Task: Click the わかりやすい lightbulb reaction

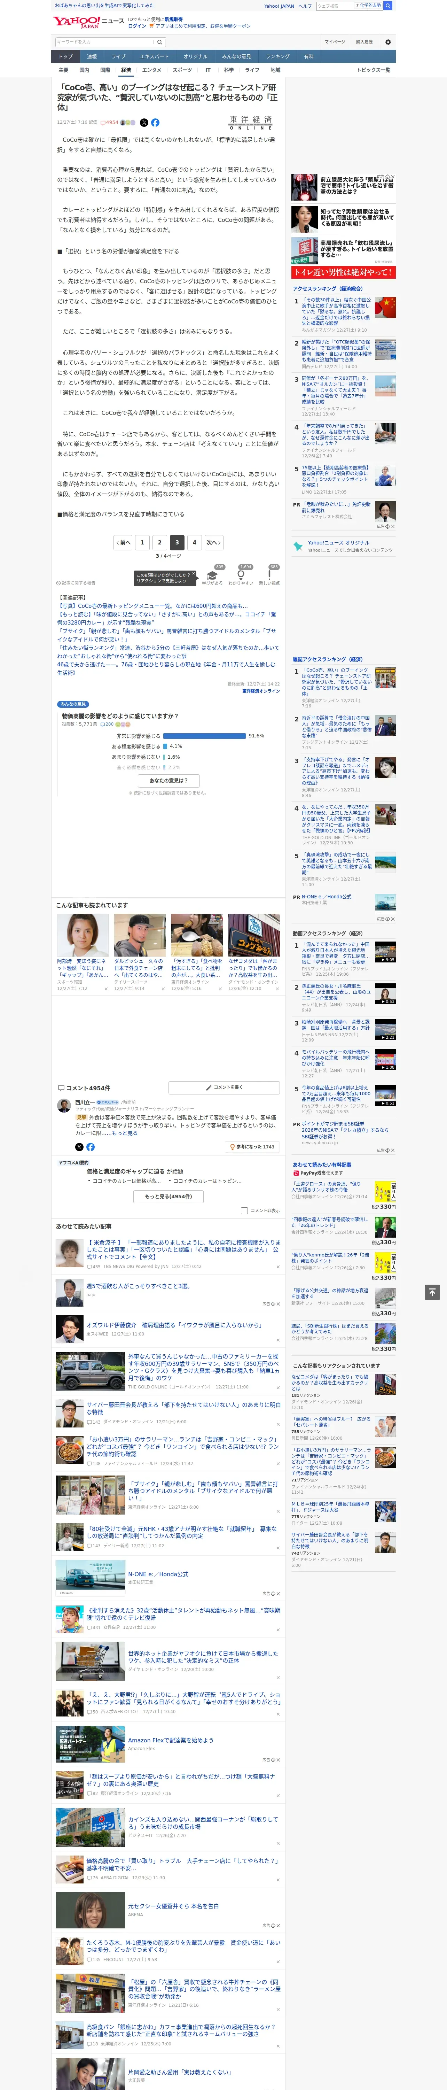Action: click(241, 574)
